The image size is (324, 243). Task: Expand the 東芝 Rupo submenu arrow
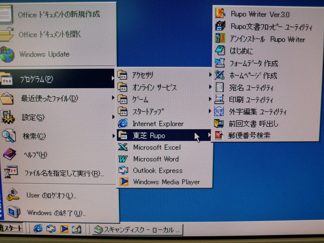[209, 135]
